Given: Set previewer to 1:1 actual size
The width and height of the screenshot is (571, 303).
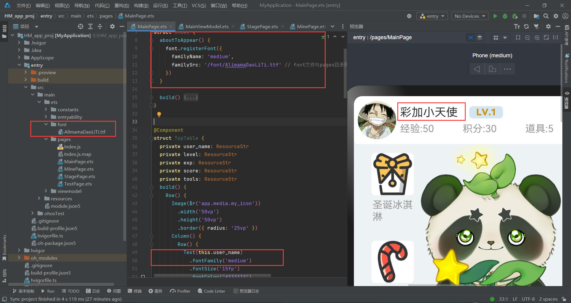Looking at the screenshot, I should 555,37.
